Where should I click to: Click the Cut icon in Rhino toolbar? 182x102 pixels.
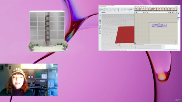[x=106, y=9]
